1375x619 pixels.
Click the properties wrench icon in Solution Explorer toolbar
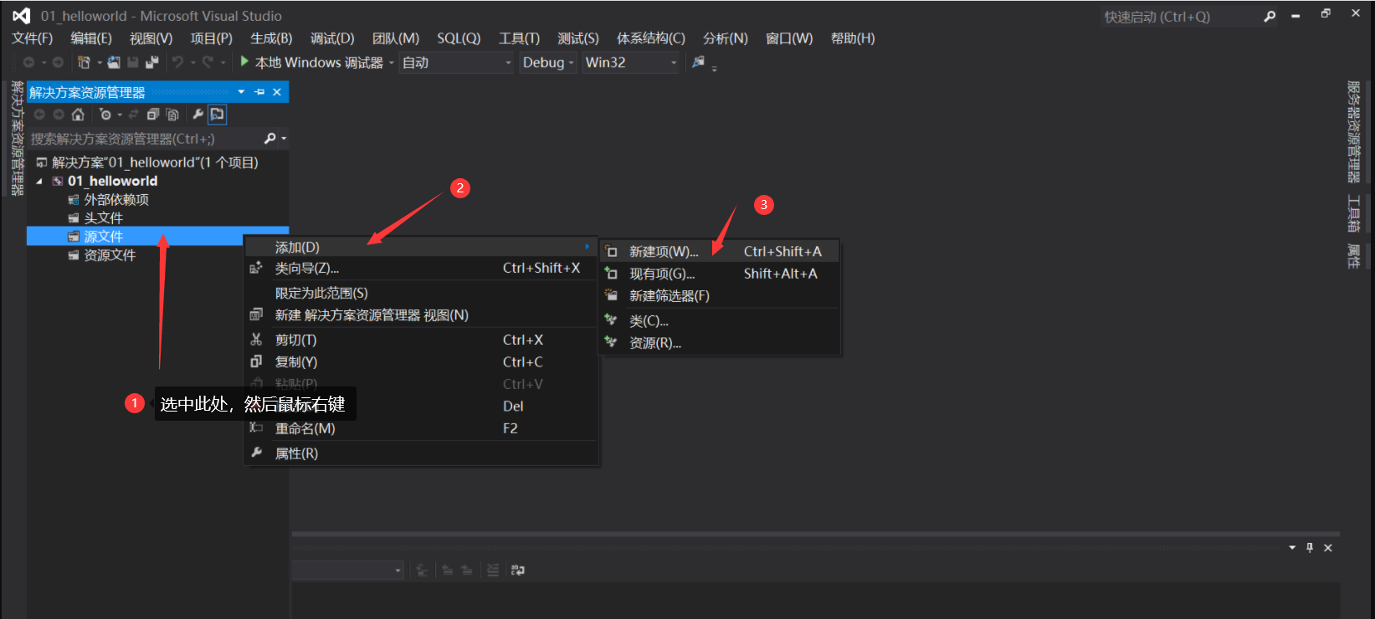point(198,115)
